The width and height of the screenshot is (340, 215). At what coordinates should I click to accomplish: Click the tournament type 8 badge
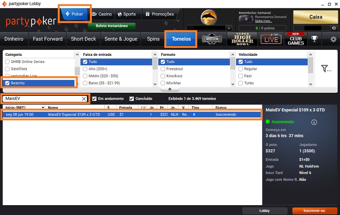point(194,115)
